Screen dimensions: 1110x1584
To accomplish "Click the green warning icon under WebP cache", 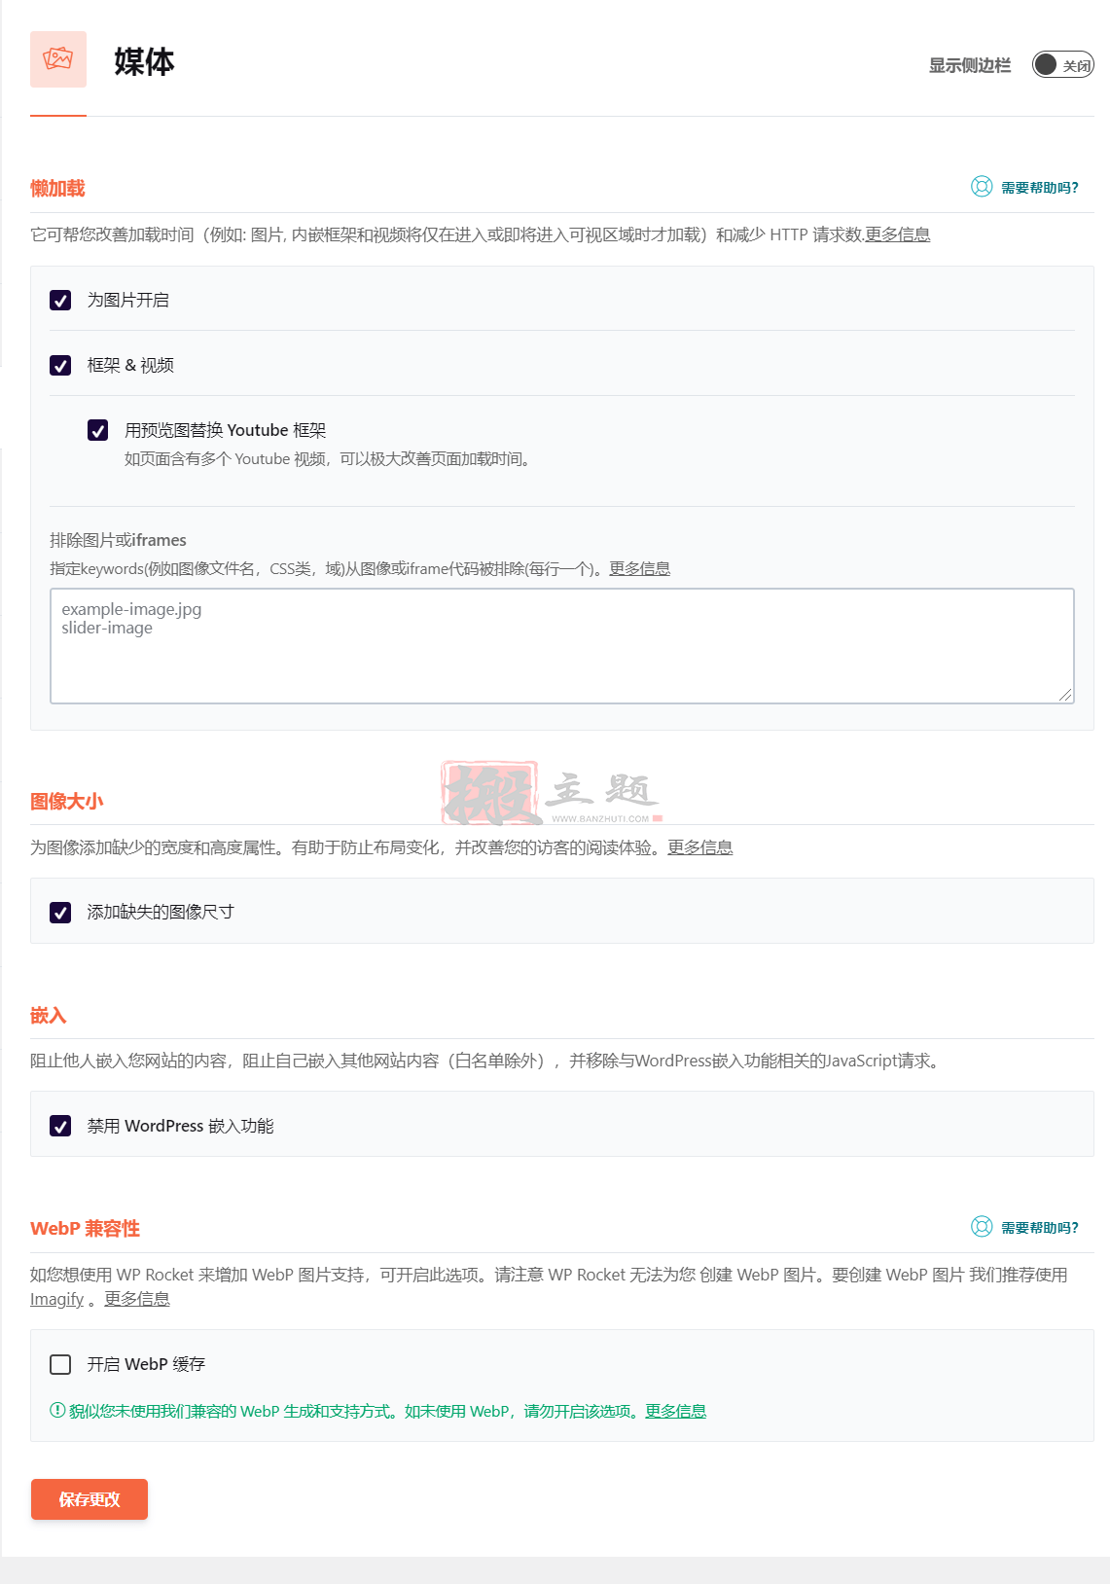I will pyautogui.click(x=57, y=1410).
